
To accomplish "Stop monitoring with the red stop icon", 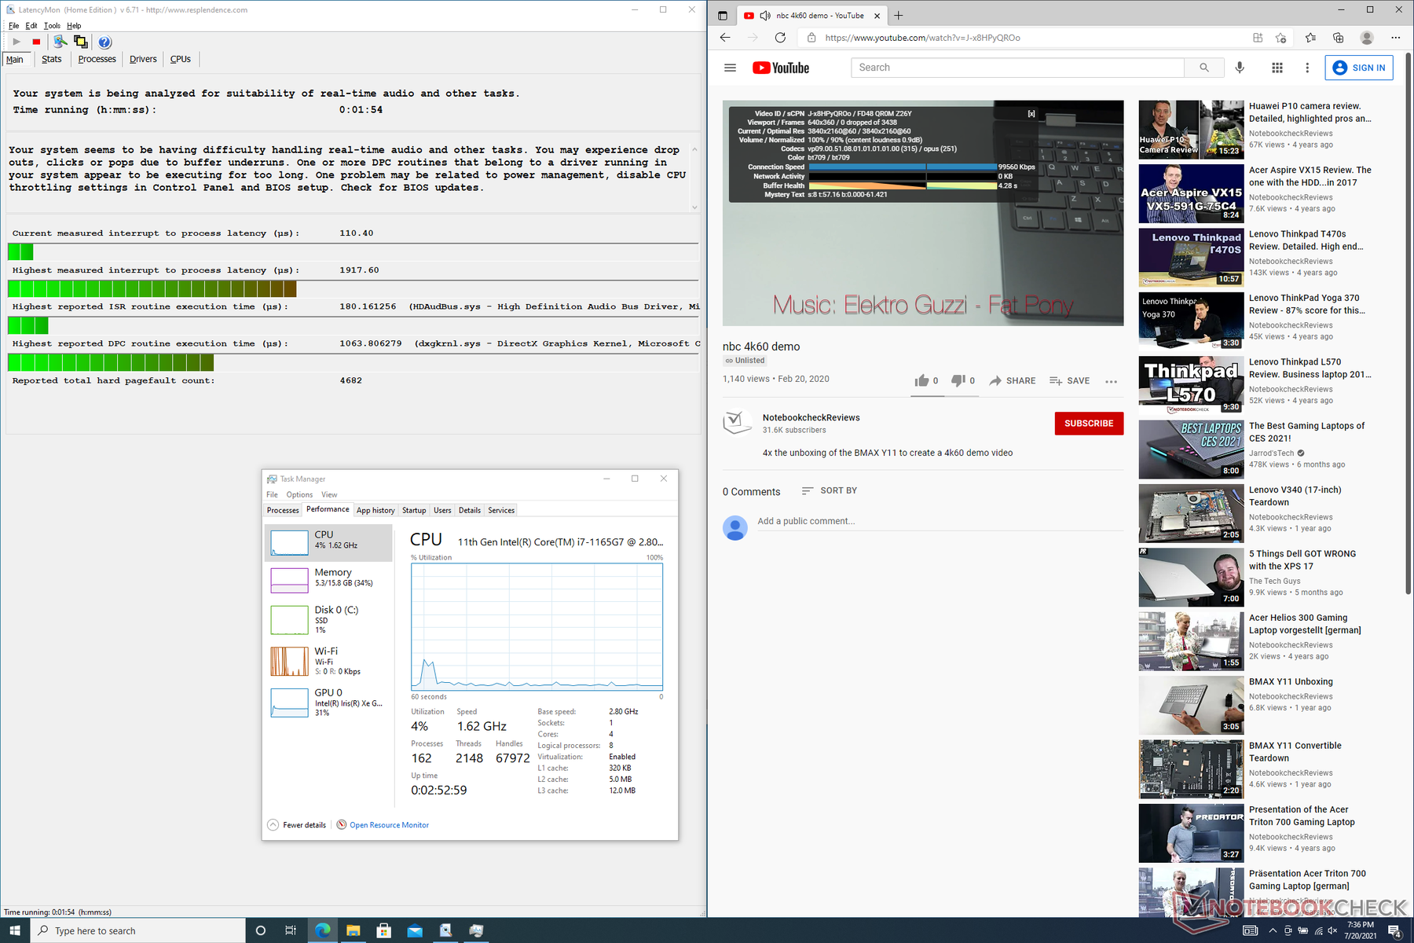I will point(36,42).
